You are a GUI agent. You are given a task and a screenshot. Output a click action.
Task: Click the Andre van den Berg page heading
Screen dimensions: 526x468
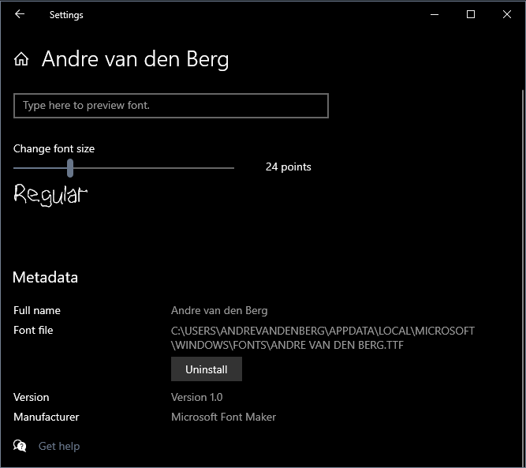coord(135,60)
